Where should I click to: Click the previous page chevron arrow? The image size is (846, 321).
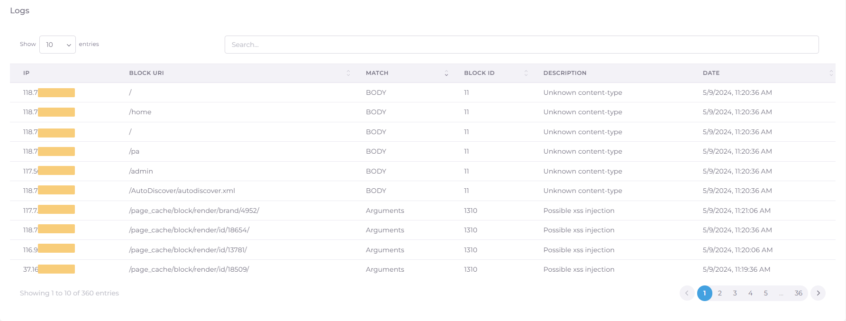(687, 293)
